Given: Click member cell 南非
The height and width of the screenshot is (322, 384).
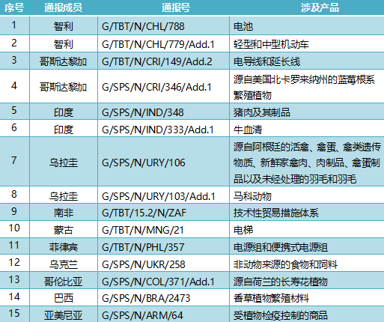Looking at the screenshot, I should point(64,213).
